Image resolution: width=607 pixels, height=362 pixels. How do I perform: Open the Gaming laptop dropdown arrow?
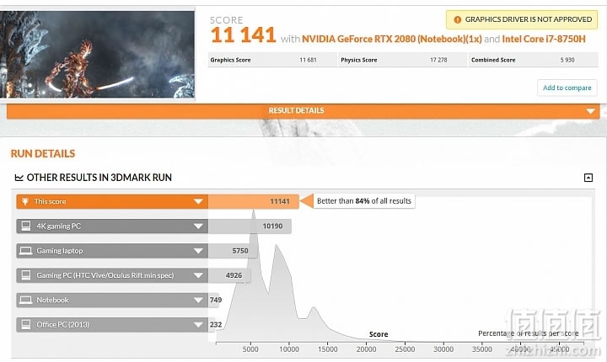[x=198, y=251]
